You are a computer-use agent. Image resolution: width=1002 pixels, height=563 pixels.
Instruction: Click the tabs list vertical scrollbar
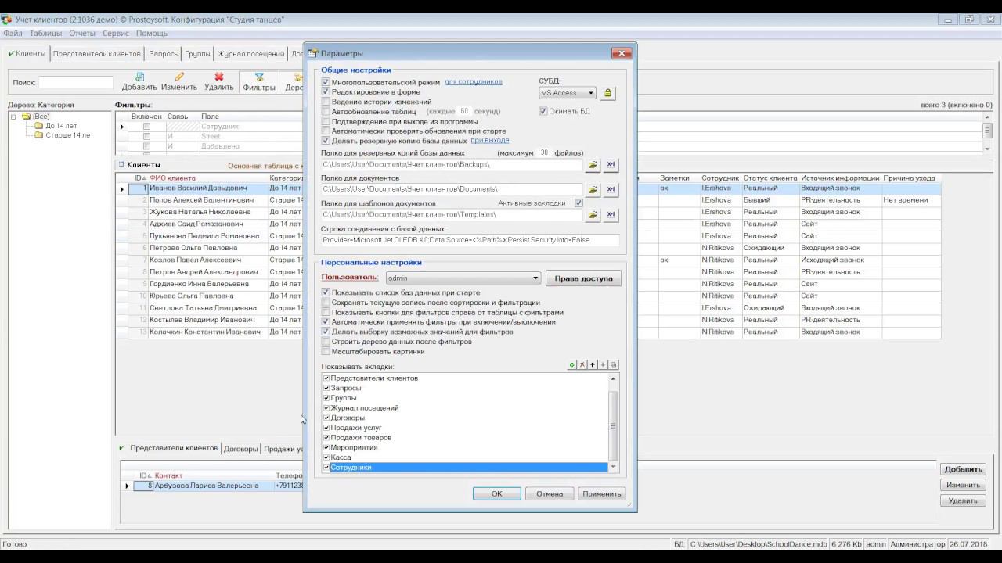(613, 422)
